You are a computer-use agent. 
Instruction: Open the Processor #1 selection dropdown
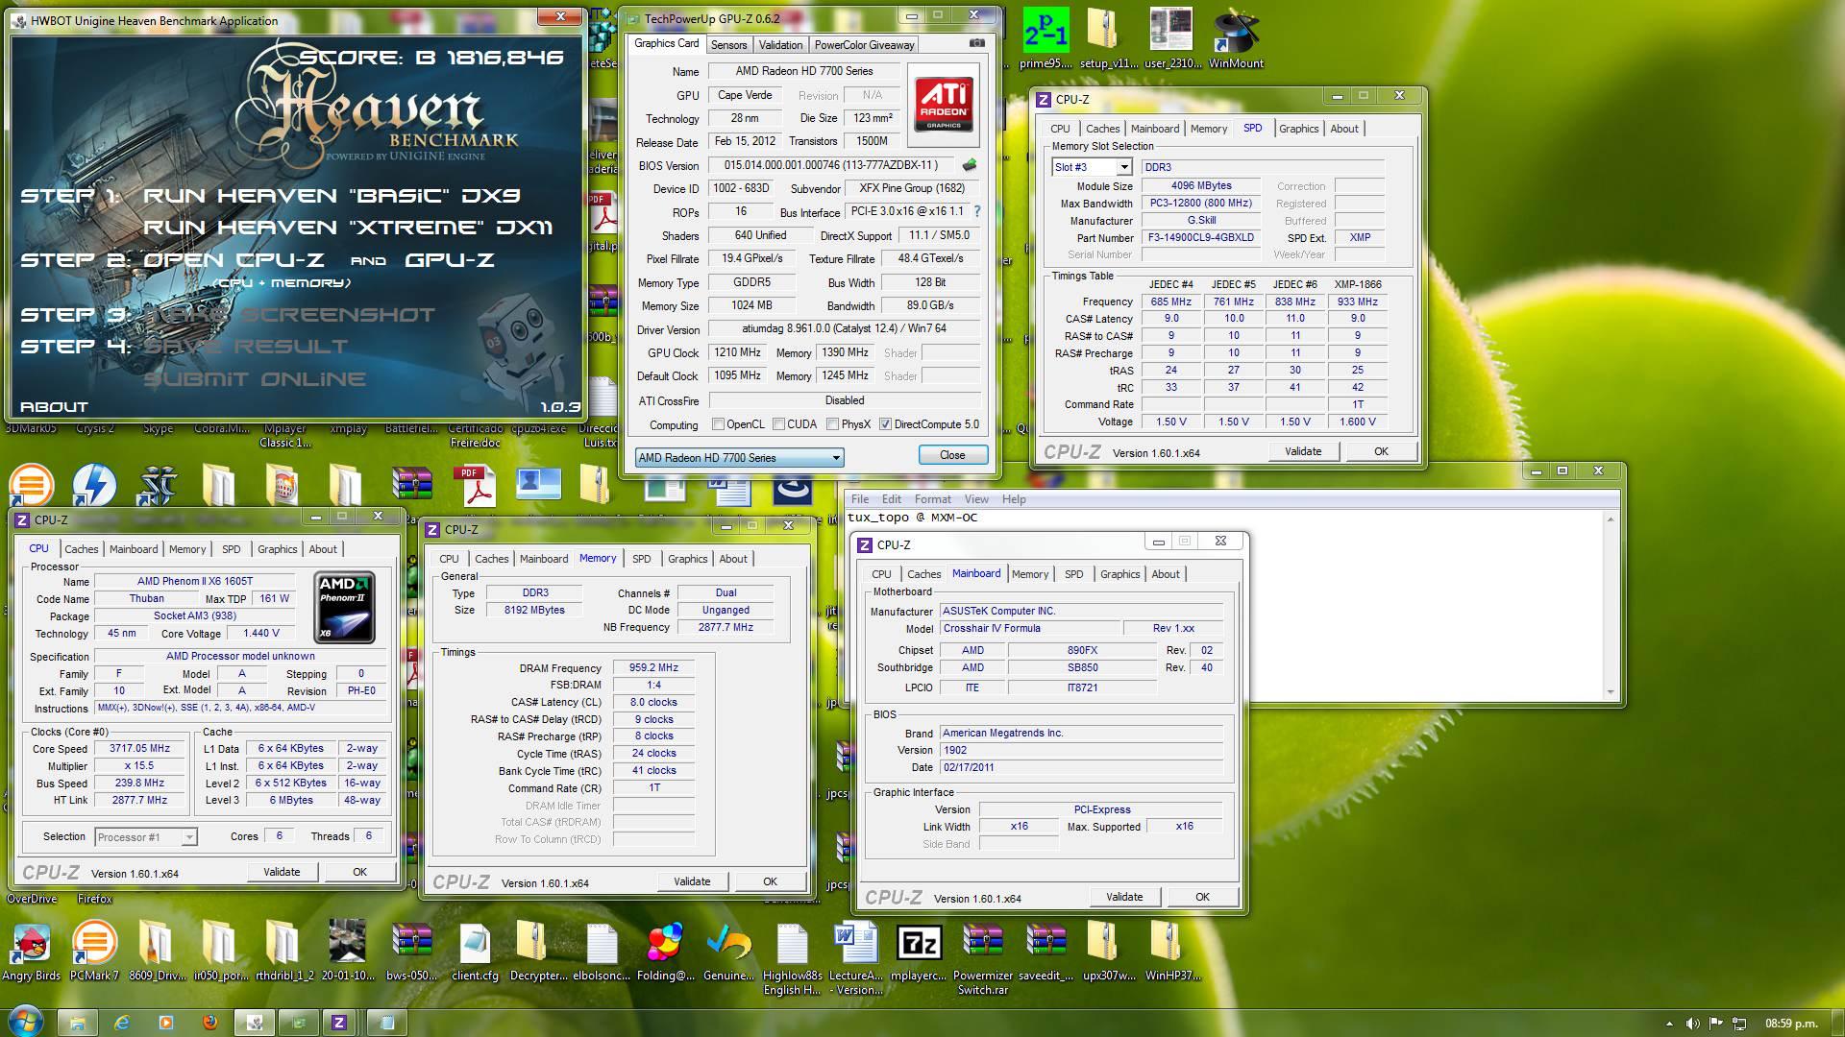pyautogui.click(x=146, y=837)
